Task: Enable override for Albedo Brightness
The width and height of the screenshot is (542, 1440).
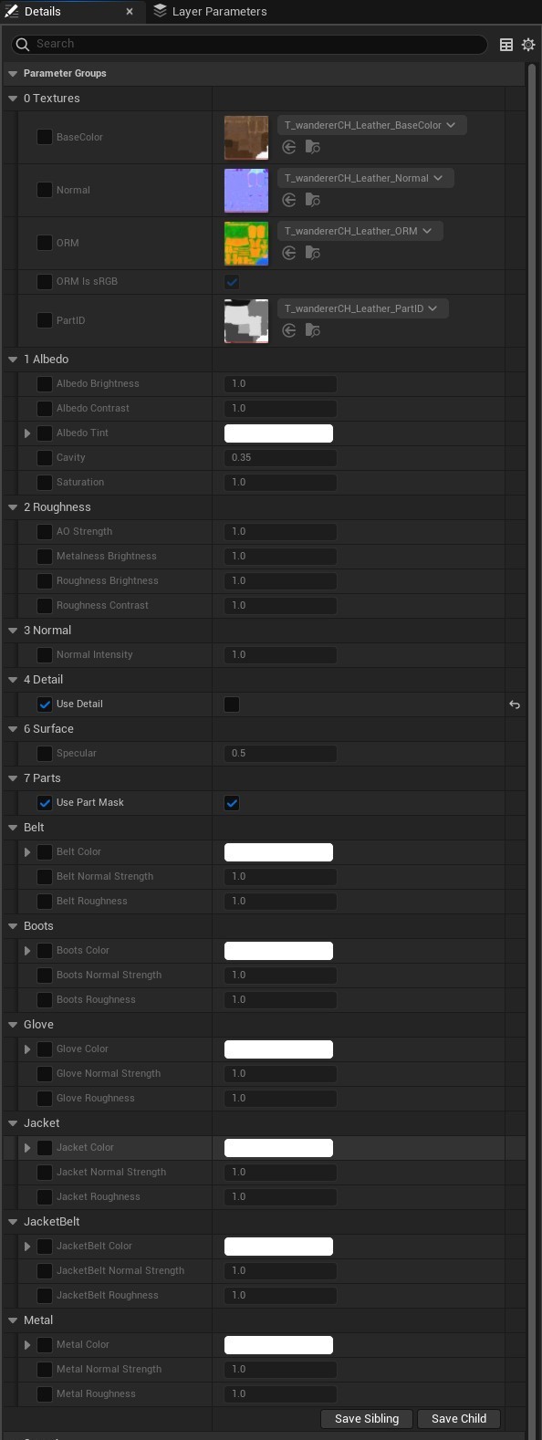Action: (44, 384)
